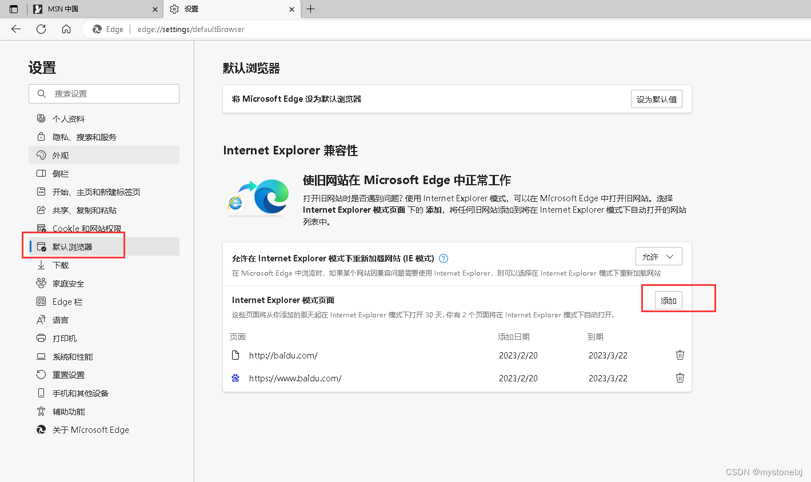Click the 添加日期 column header

click(x=514, y=337)
